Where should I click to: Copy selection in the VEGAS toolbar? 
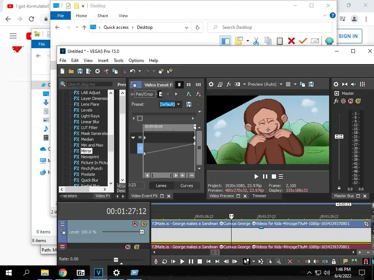[115, 71]
